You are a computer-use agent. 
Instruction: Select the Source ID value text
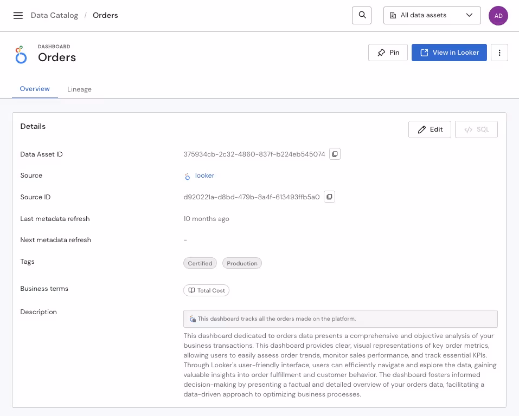click(x=252, y=197)
